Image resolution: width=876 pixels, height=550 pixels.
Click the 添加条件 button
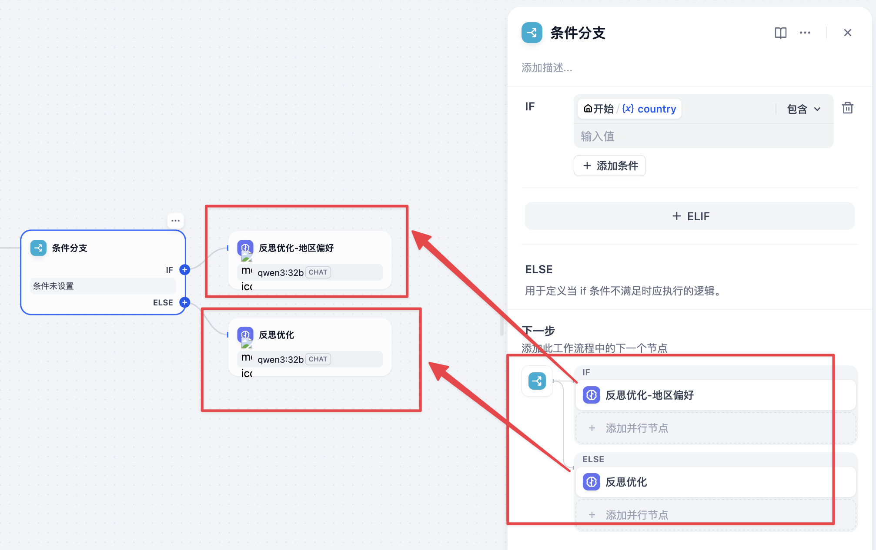pyautogui.click(x=610, y=166)
